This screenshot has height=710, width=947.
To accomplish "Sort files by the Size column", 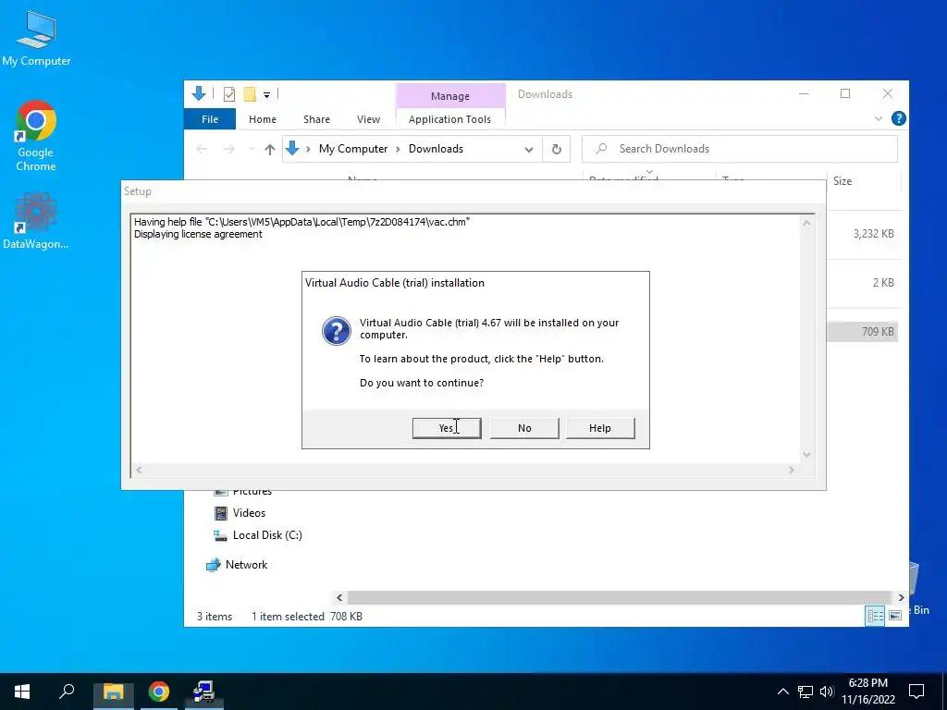I will click(863, 181).
